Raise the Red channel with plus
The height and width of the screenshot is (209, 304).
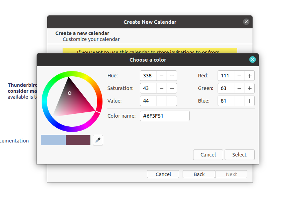coord(249,76)
